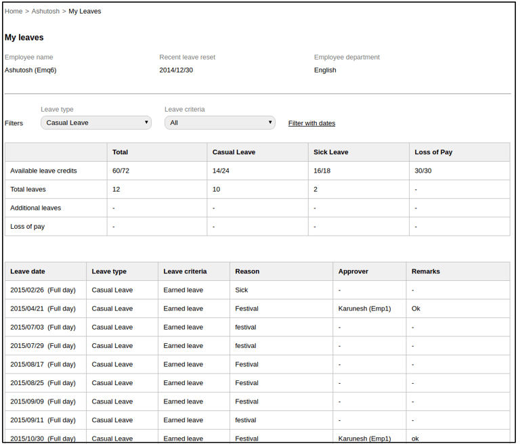Click the Reason column header
520x444 pixels.
(x=247, y=271)
